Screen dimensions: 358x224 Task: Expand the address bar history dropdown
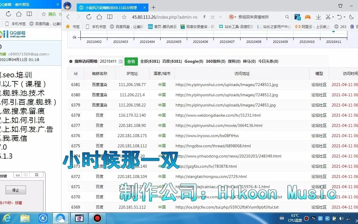click(x=220, y=17)
